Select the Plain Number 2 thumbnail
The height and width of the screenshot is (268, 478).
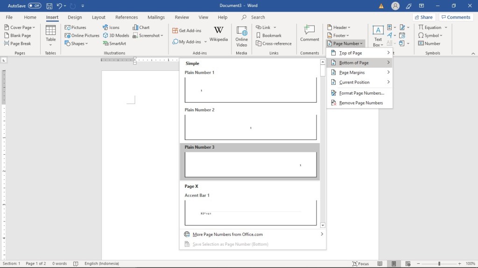coord(250,127)
